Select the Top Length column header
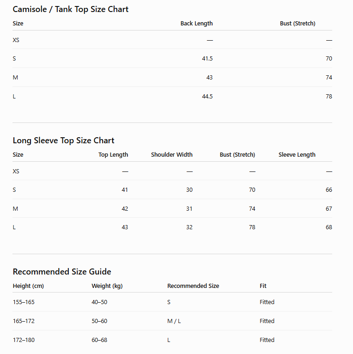Image resolution: width=353 pixels, height=354 pixels. pyautogui.click(x=113, y=155)
